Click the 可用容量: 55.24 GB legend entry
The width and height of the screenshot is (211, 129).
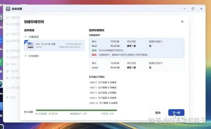(47, 114)
